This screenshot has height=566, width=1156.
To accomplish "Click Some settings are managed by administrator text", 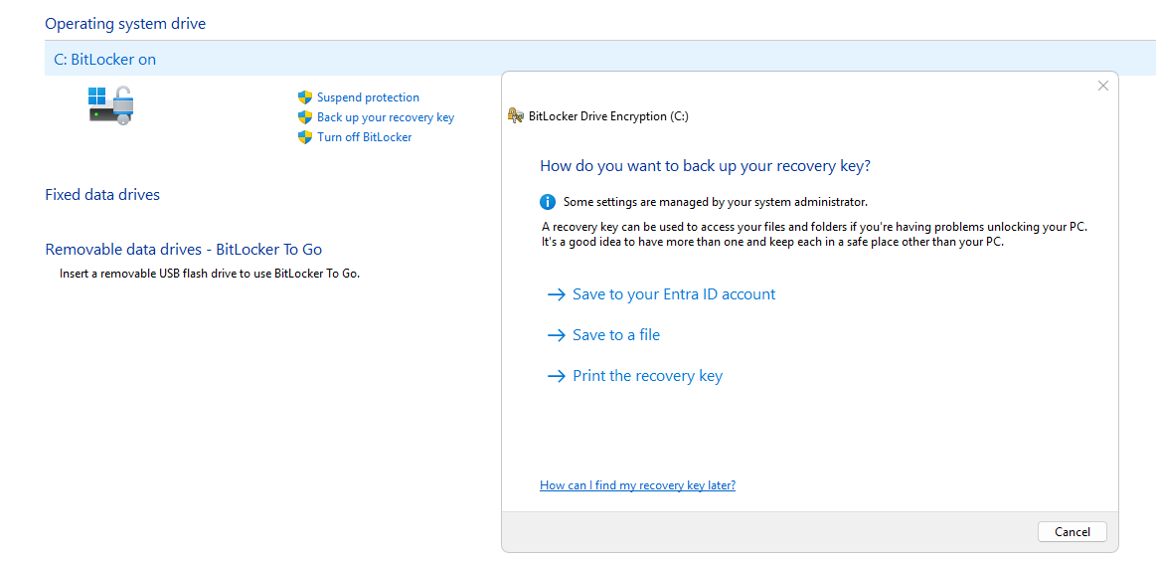I will [x=715, y=202].
